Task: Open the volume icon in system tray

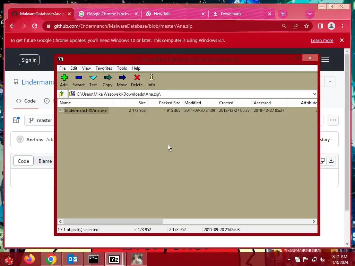Action: tap(322, 259)
